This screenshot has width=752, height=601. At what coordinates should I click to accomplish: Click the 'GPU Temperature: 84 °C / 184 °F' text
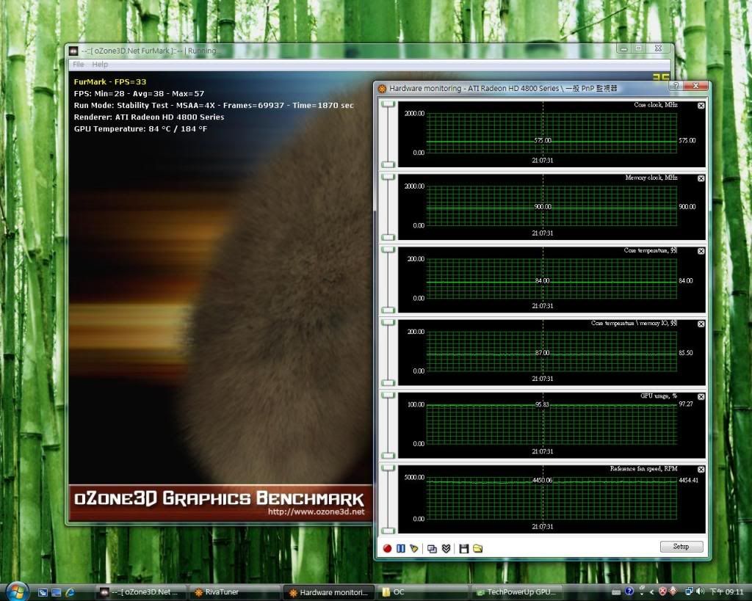140,129
